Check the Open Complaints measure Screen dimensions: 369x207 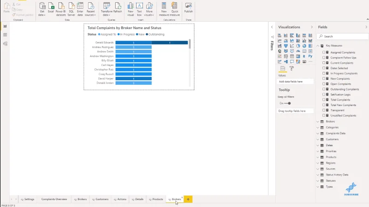point(324,84)
